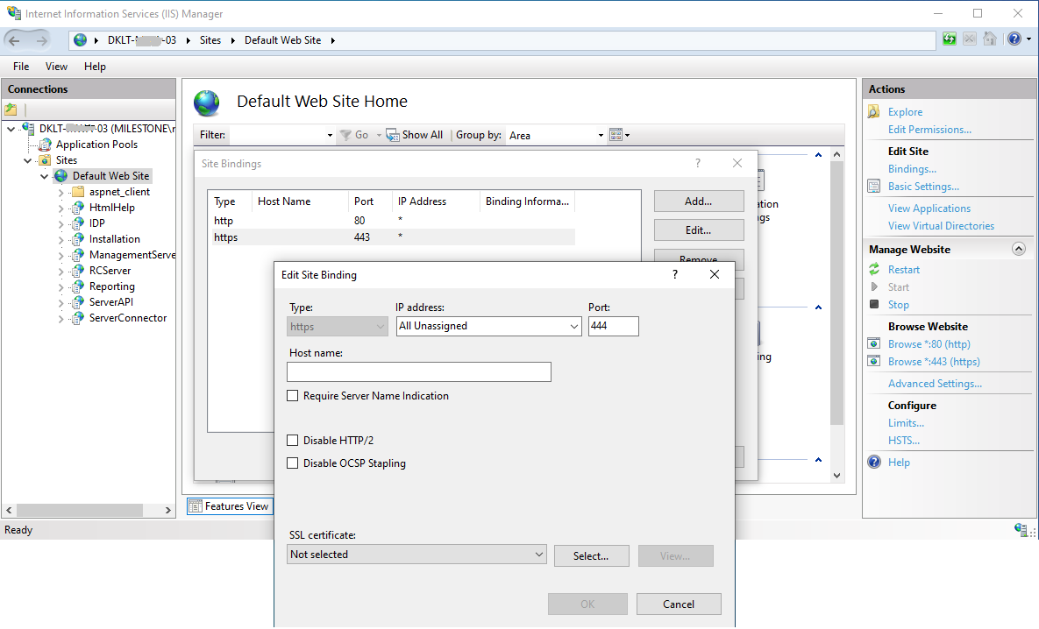Check the Disable HTTP/2 box
Screen dimensions: 1039x629
pyautogui.click(x=292, y=441)
